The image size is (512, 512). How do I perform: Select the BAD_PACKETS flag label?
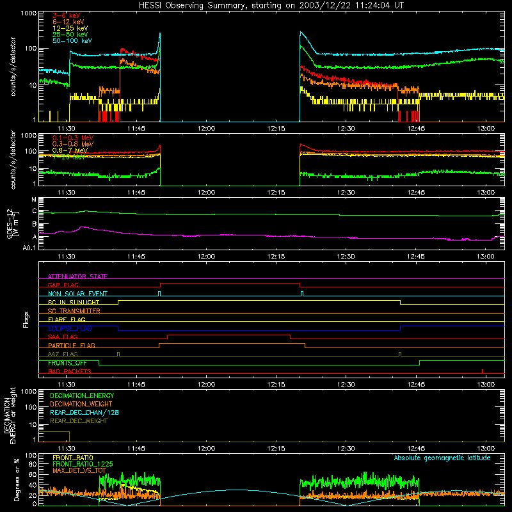(x=70, y=371)
